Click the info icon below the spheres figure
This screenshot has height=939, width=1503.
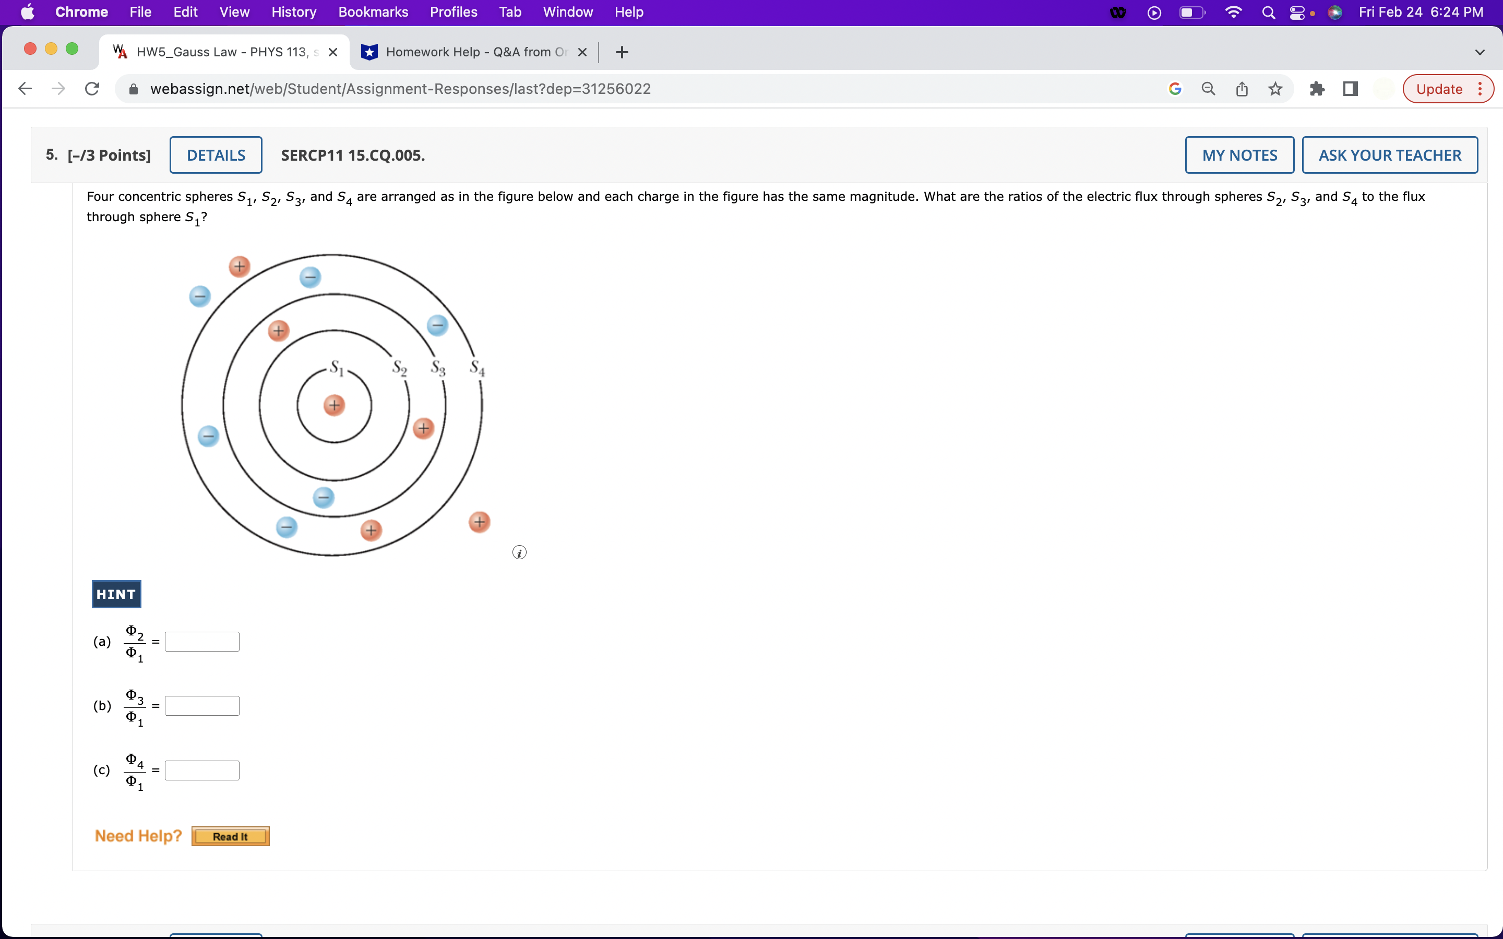pos(519,551)
